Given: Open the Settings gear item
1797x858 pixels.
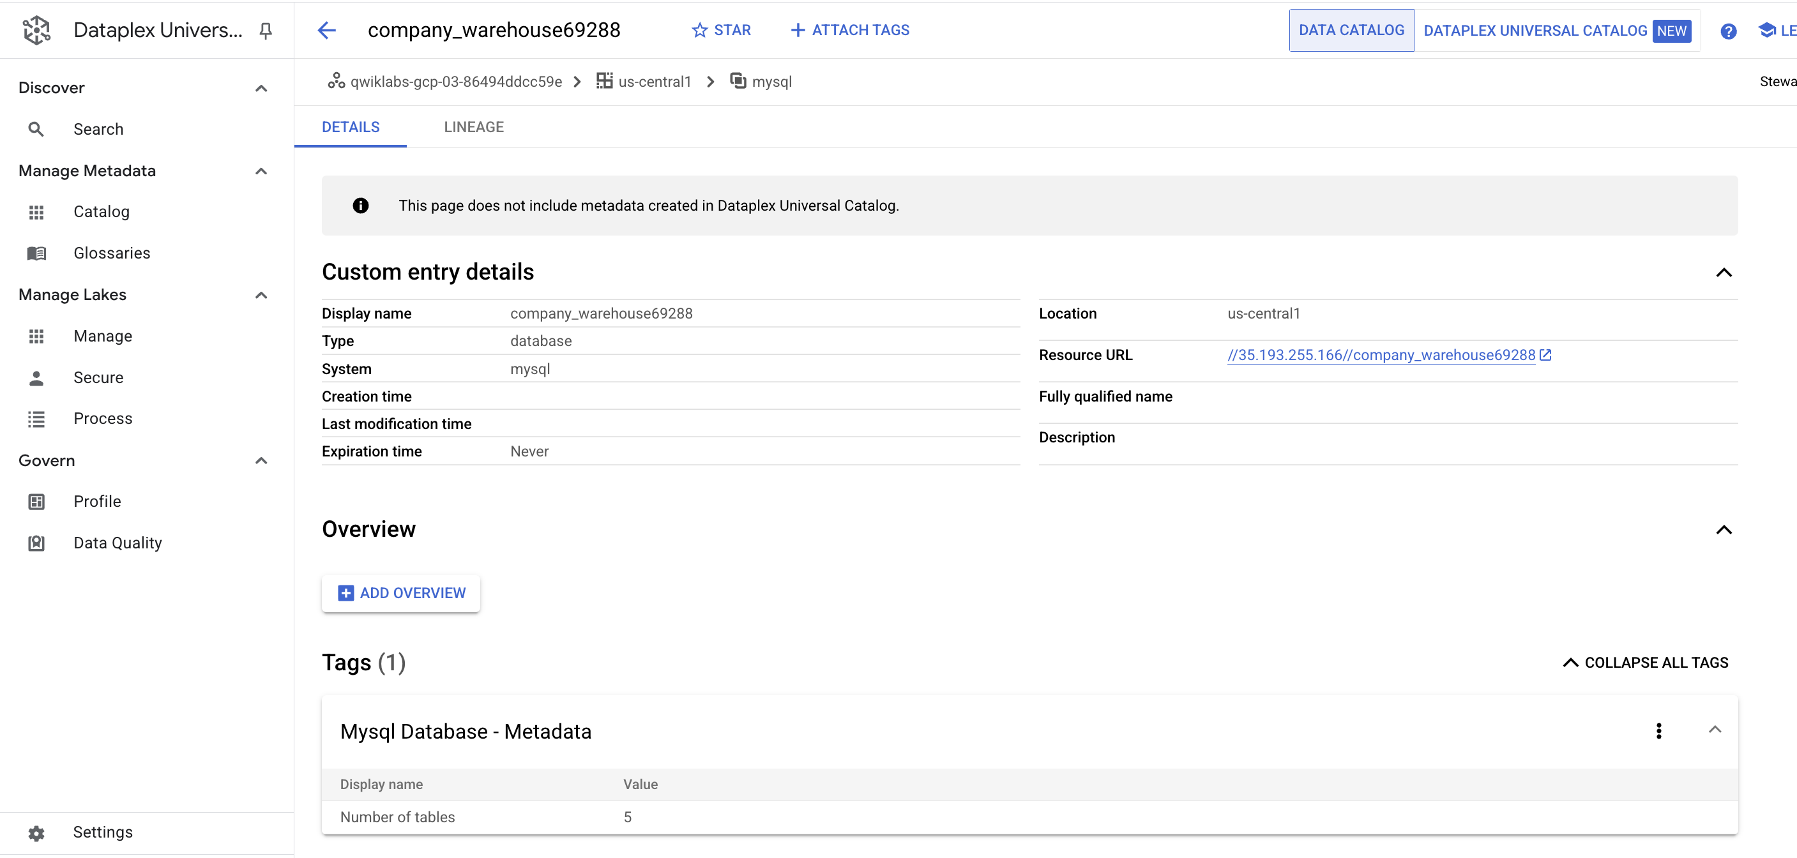Looking at the screenshot, I should pos(103,832).
